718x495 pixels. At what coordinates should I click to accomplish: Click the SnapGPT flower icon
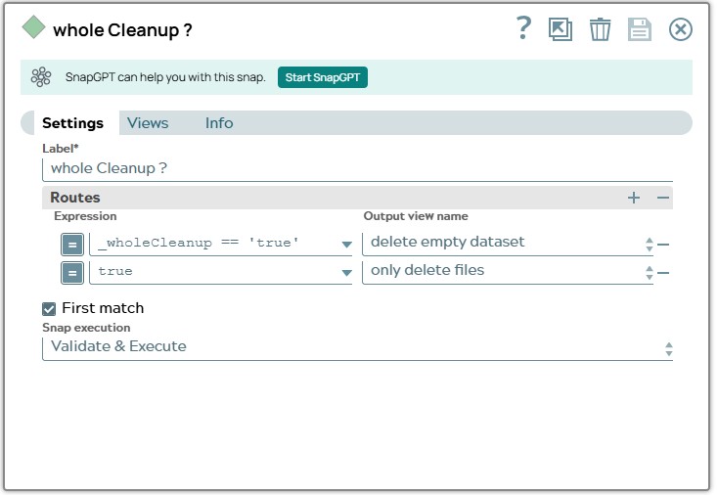point(41,77)
